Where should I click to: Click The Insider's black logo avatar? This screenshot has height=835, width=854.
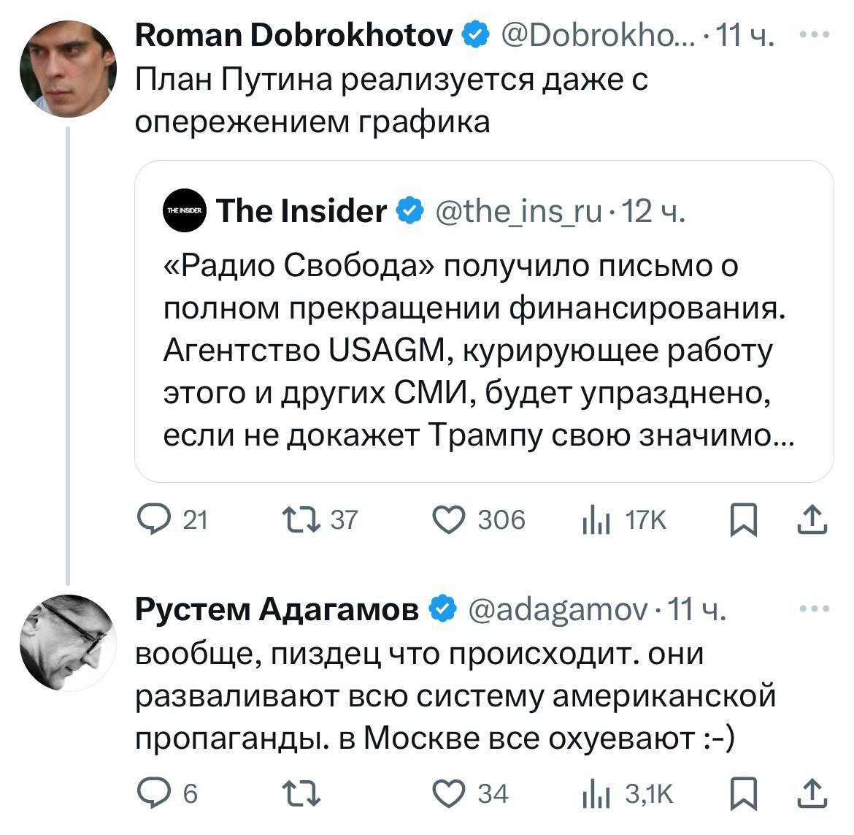[185, 211]
